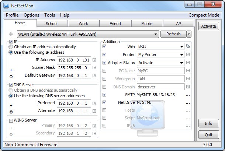Open the Adapter Status Activate dropdown
This screenshot has width=225, height=151.
[x=161, y=63]
